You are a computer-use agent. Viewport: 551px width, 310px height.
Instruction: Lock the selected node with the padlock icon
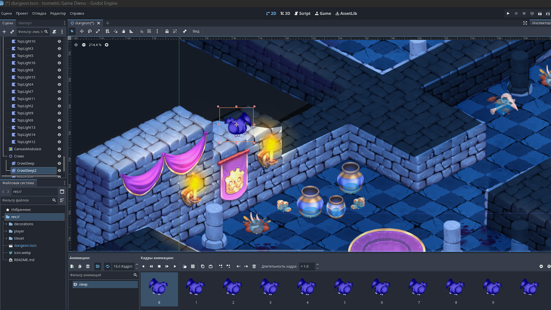click(167, 32)
